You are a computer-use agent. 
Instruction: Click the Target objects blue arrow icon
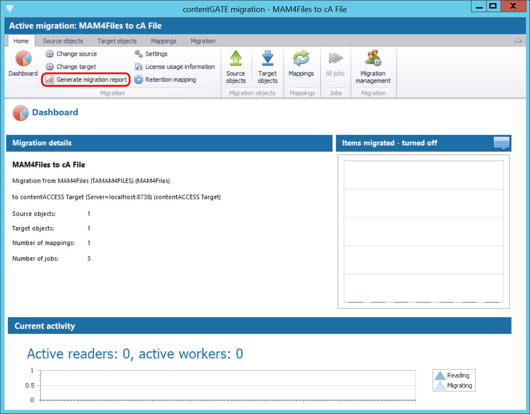click(x=267, y=59)
